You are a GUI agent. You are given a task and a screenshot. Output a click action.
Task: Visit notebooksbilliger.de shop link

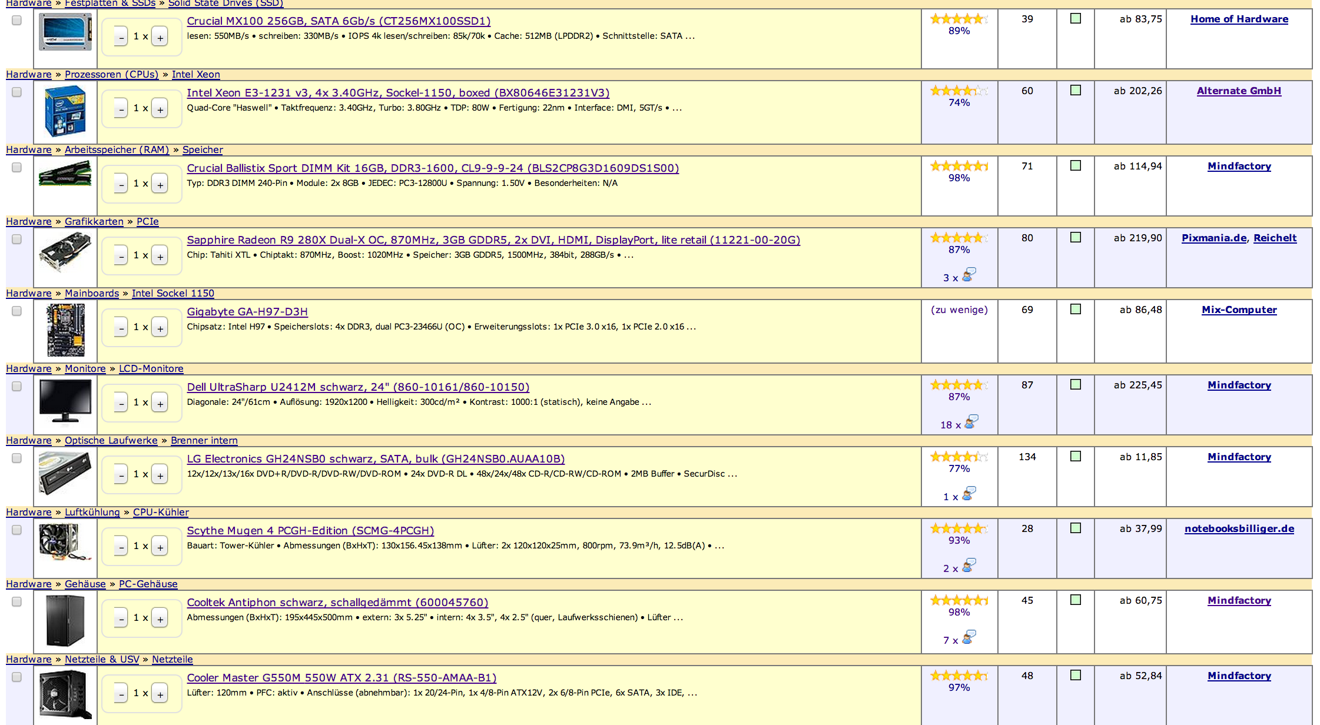[x=1239, y=529]
